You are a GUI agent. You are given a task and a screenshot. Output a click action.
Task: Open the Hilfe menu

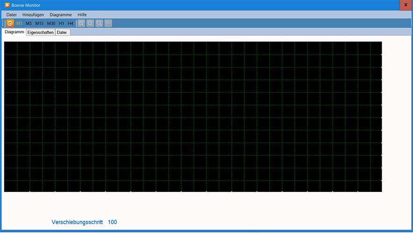coord(82,15)
